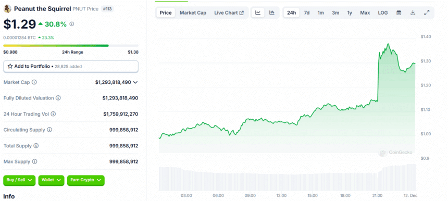Click info icon beside 24 Hour Trading Vol
The width and height of the screenshot is (448, 201).
[x=53, y=114]
